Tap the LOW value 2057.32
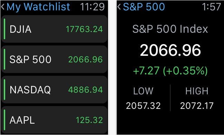The height and width of the screenshot is (135, 224). (143, 106)
